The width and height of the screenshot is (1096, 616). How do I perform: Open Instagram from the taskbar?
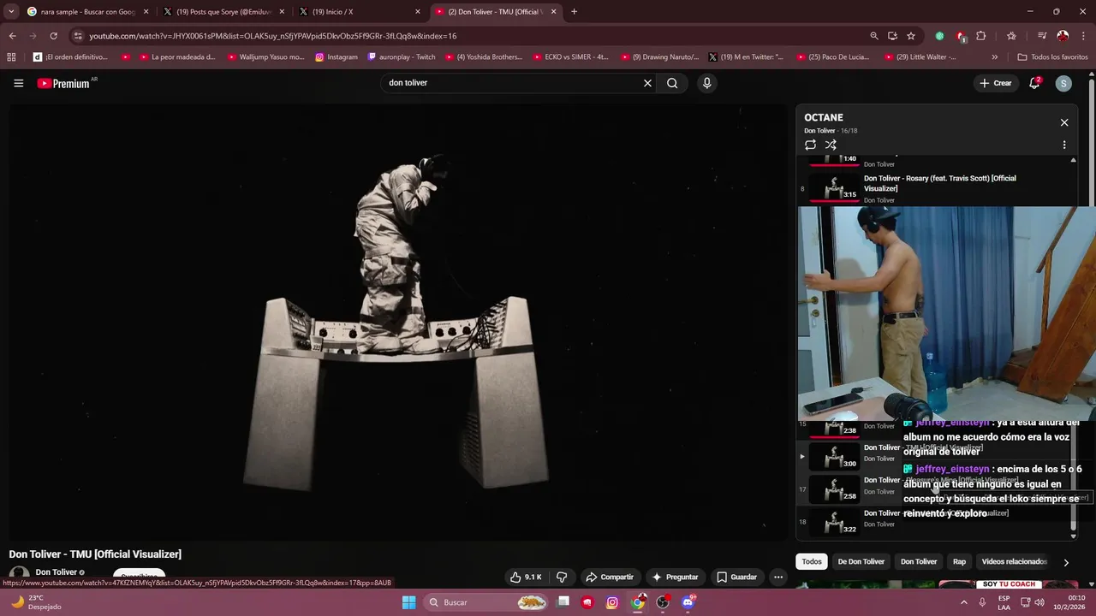tap(612, 602)
